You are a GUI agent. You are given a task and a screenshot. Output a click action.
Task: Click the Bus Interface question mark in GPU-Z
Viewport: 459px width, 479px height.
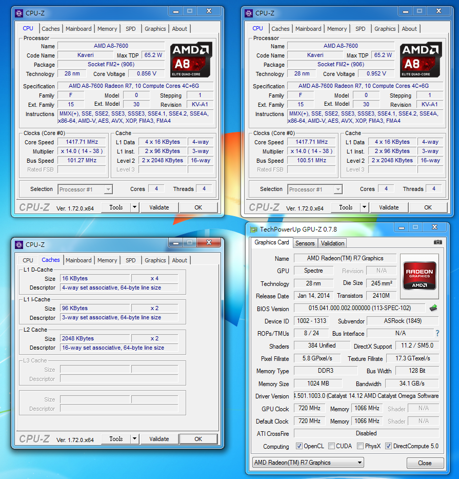pyautogui.click(x=437, y=333)
